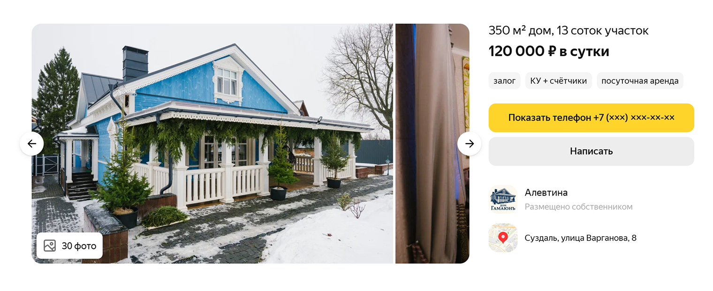Go to the previous photo with left arrow
This screenshot has width=713, height=291.
point(32,144)
